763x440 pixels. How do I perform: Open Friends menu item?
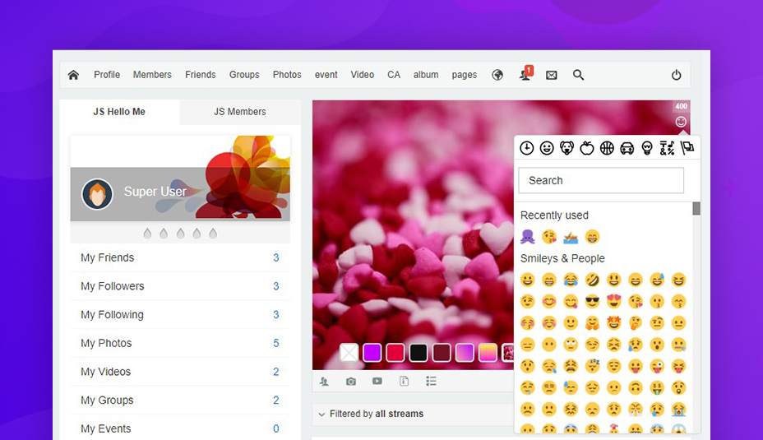coord(201,75)
